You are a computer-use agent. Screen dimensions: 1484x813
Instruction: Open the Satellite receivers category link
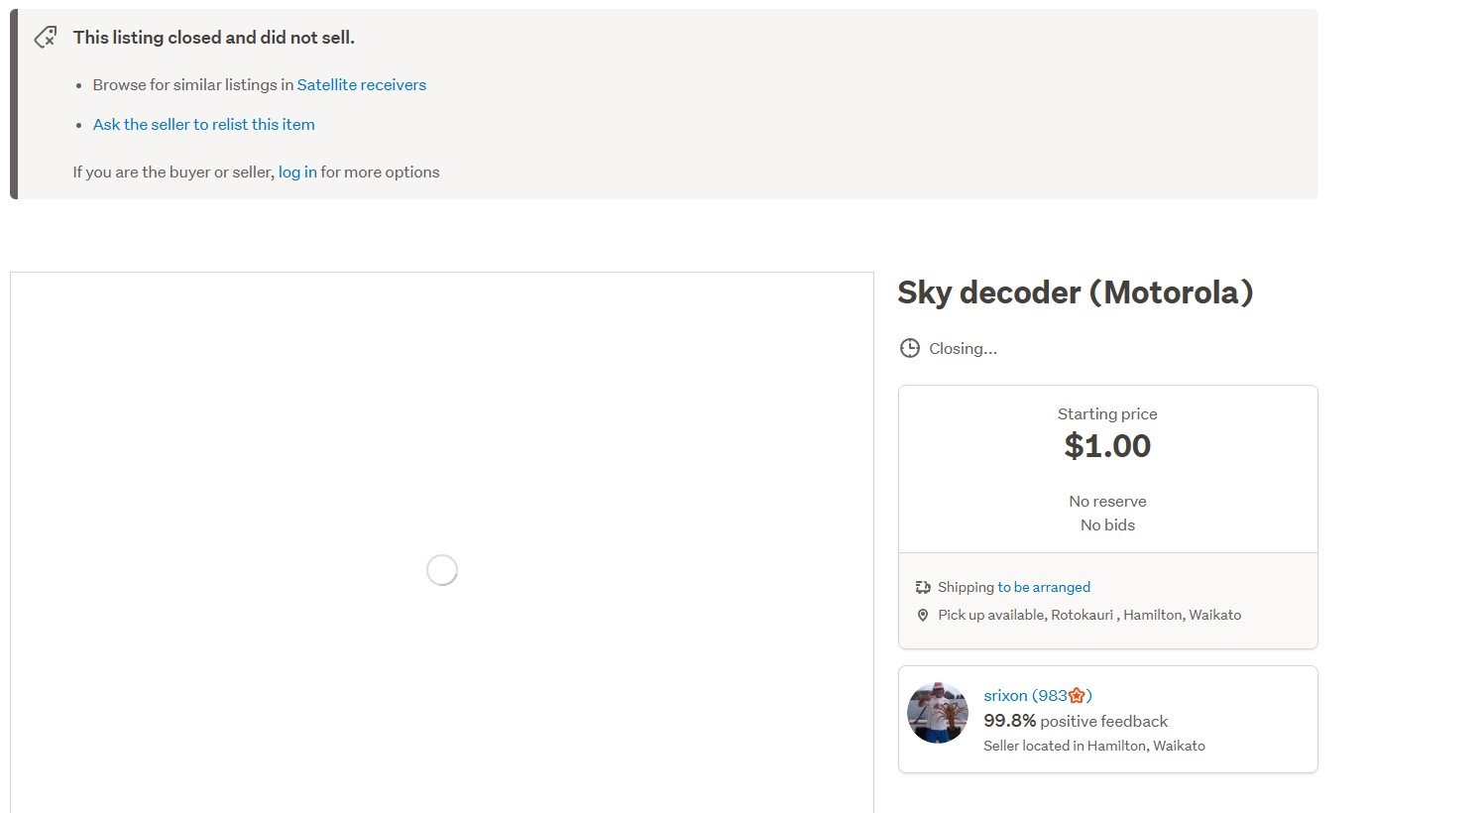coord(362,85)
